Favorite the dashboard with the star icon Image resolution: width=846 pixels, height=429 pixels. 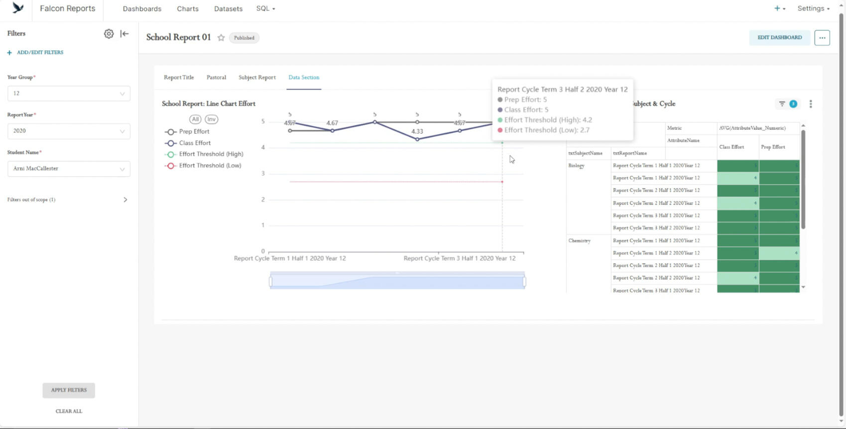coord(221,38)
